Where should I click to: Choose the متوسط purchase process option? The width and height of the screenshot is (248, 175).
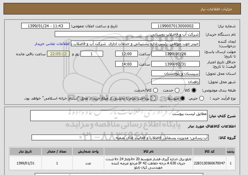point(183,98)
